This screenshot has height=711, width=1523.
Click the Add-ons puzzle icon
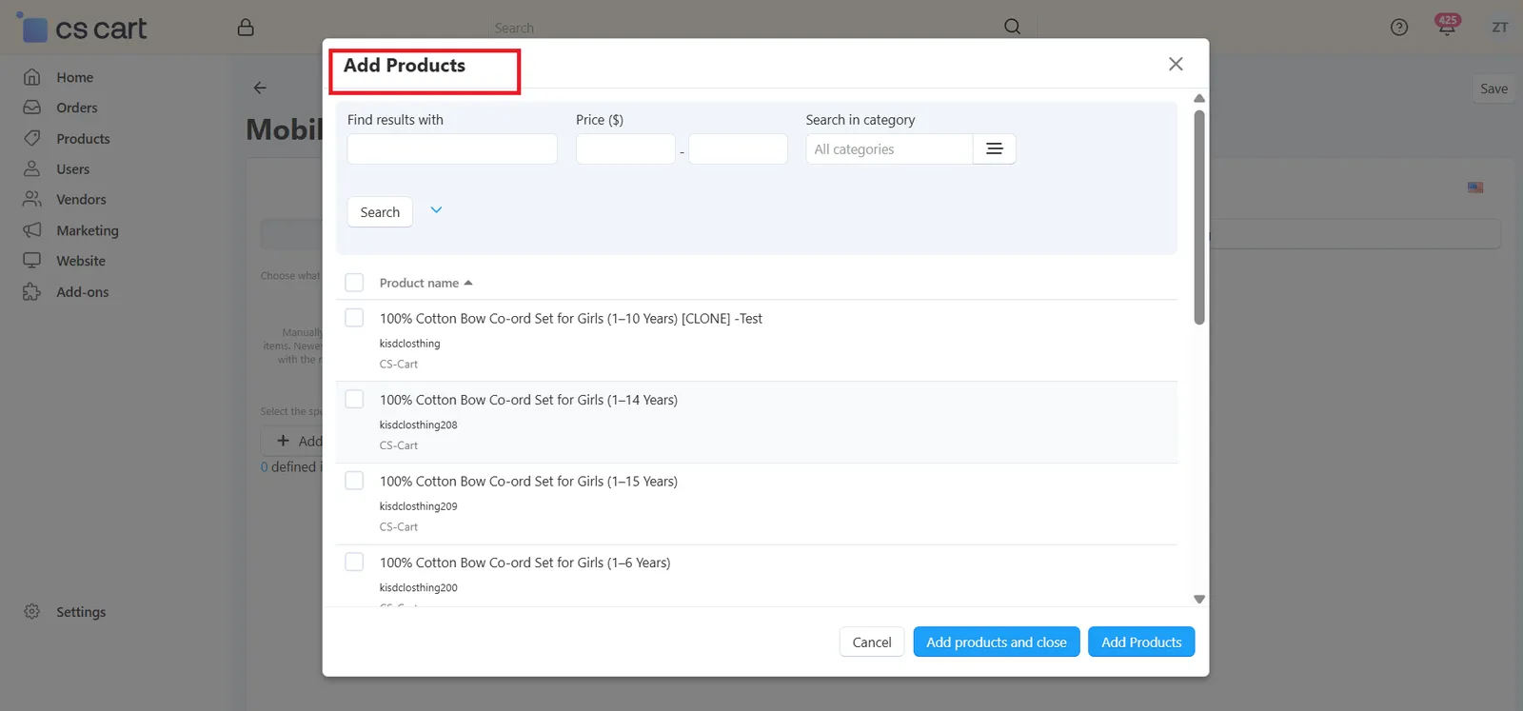coord(31,292)
